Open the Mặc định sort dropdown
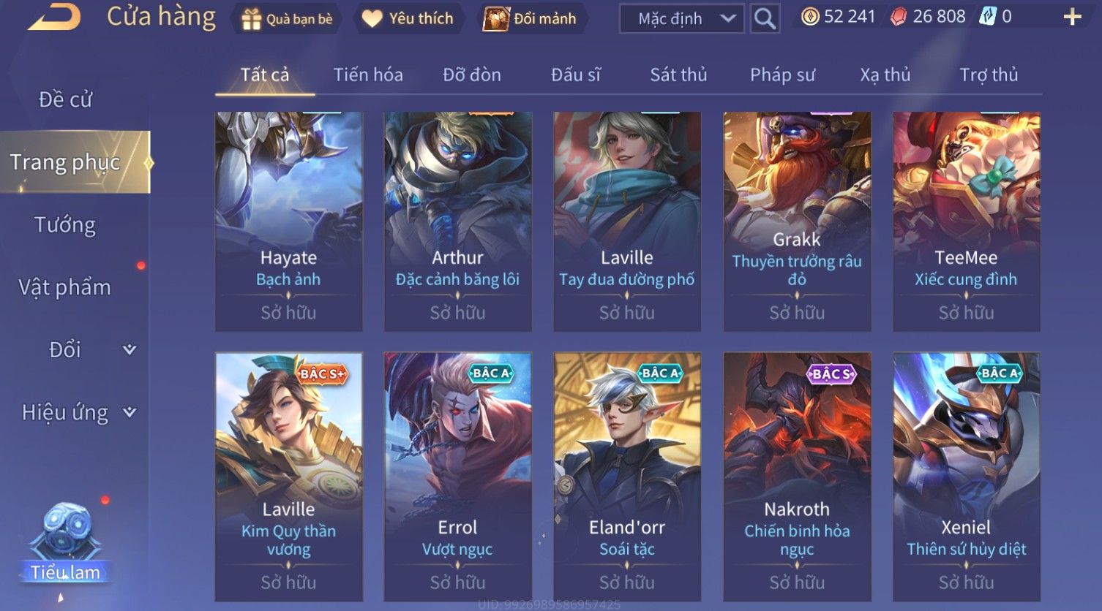1102x611 pixels. [x=682, y=18]
